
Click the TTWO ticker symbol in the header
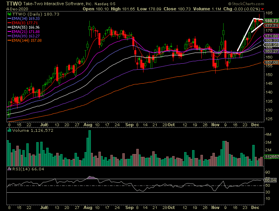14,4
